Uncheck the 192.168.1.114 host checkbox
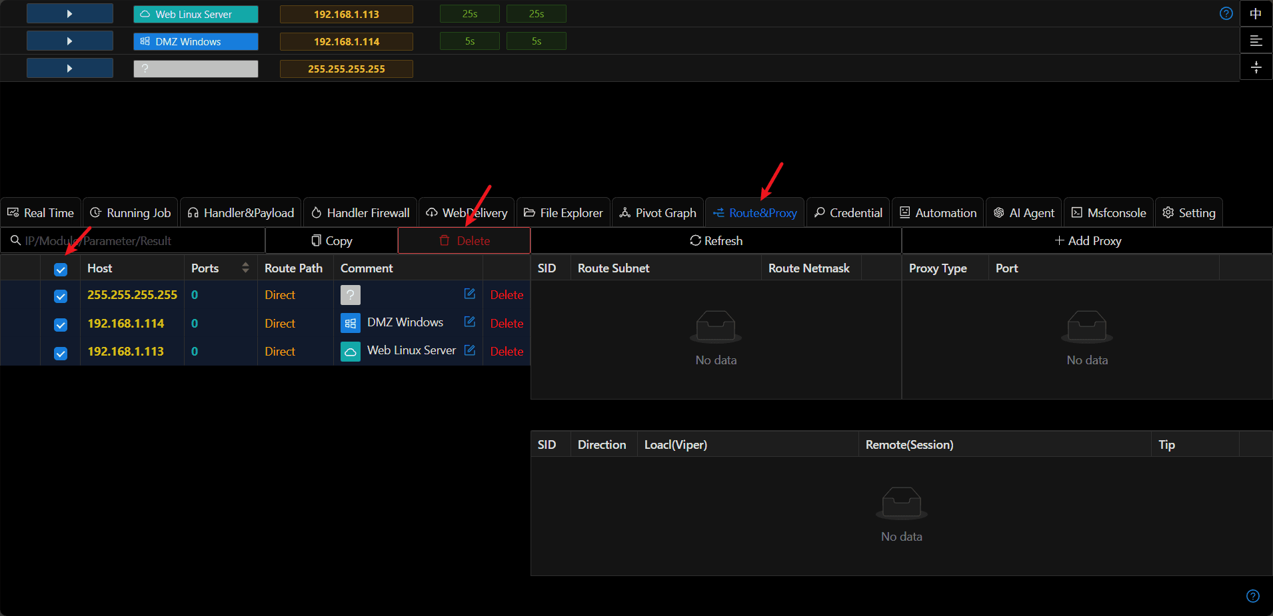This screenshot has height=616, width=1273. tap(61, 324)
